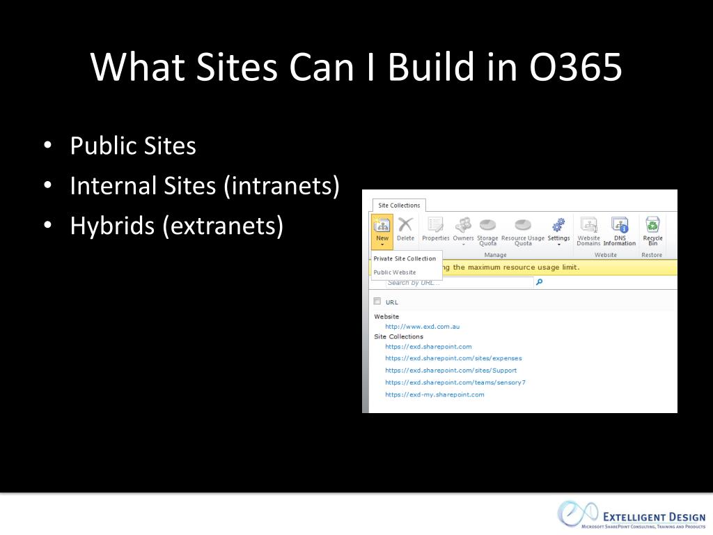This screenshot has width=713, height=535.
Task: Choose Public Website from menu
Action: 395,272
